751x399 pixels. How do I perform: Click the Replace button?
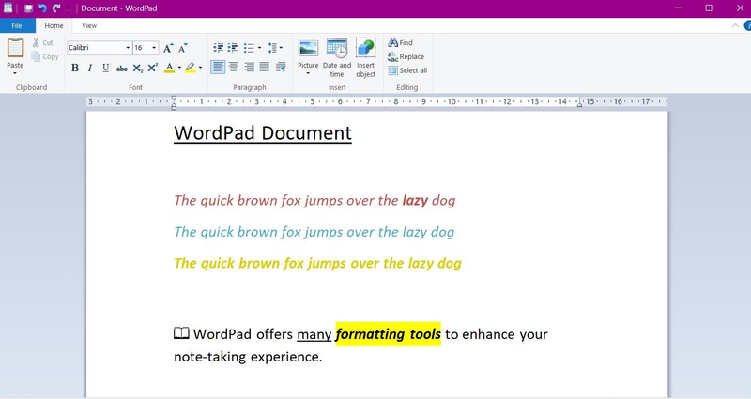pyautogui.click(x=406, y=56)
